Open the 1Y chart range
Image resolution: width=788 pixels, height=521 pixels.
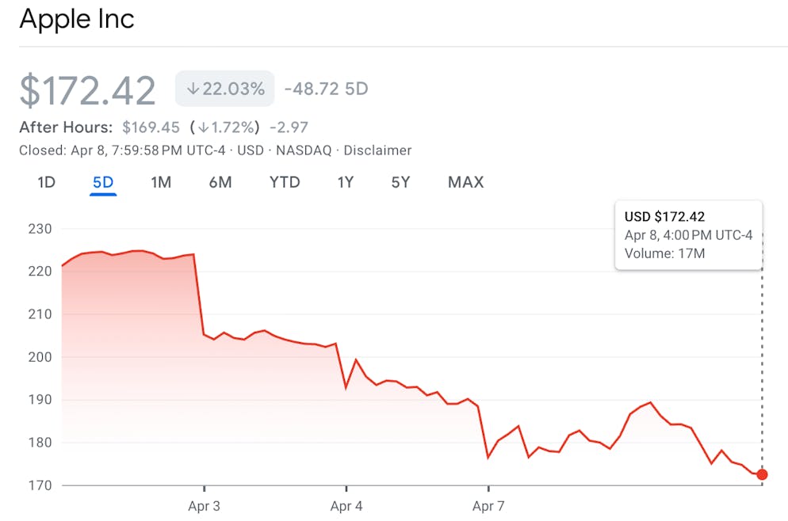point(346,182)
